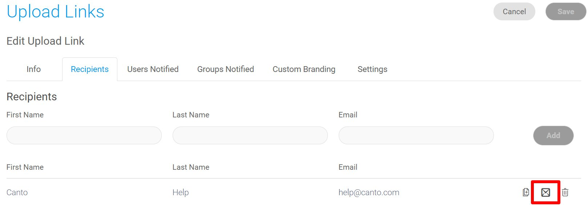
Task: Open the Settings tab
Action: tap(372, 69)
